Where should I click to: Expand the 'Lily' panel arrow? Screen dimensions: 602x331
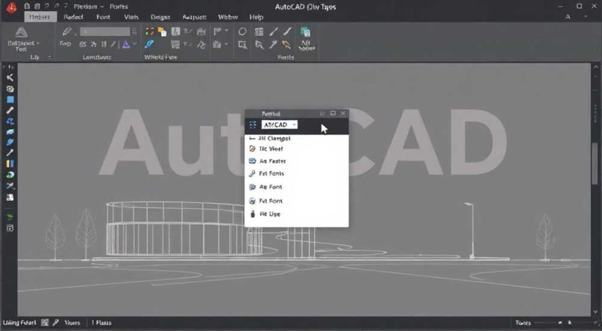coord(49,57)
